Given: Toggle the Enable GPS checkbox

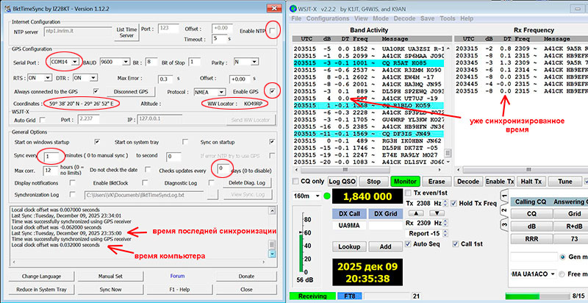Looking at the screenshot, I should coord(273,90).
